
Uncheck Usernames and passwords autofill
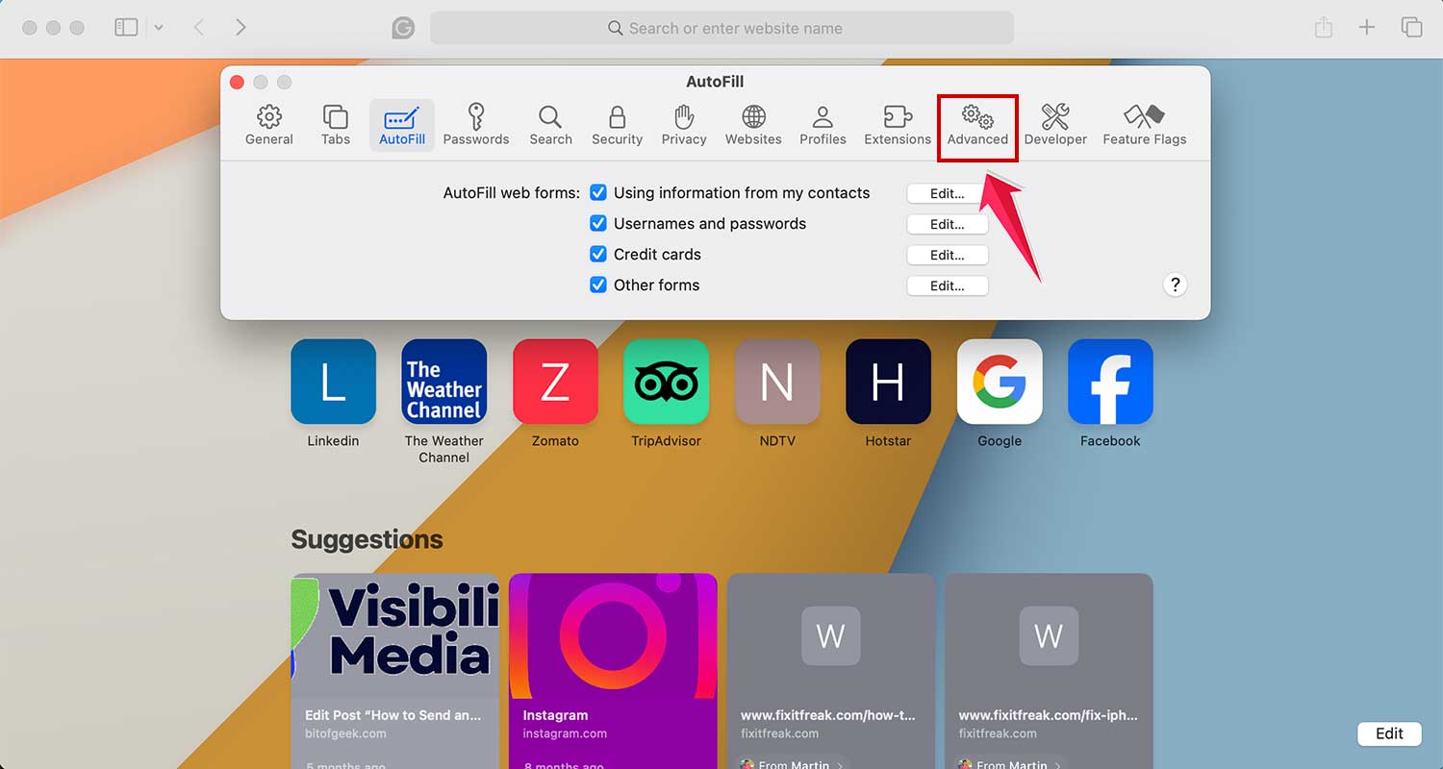(598, 223)
